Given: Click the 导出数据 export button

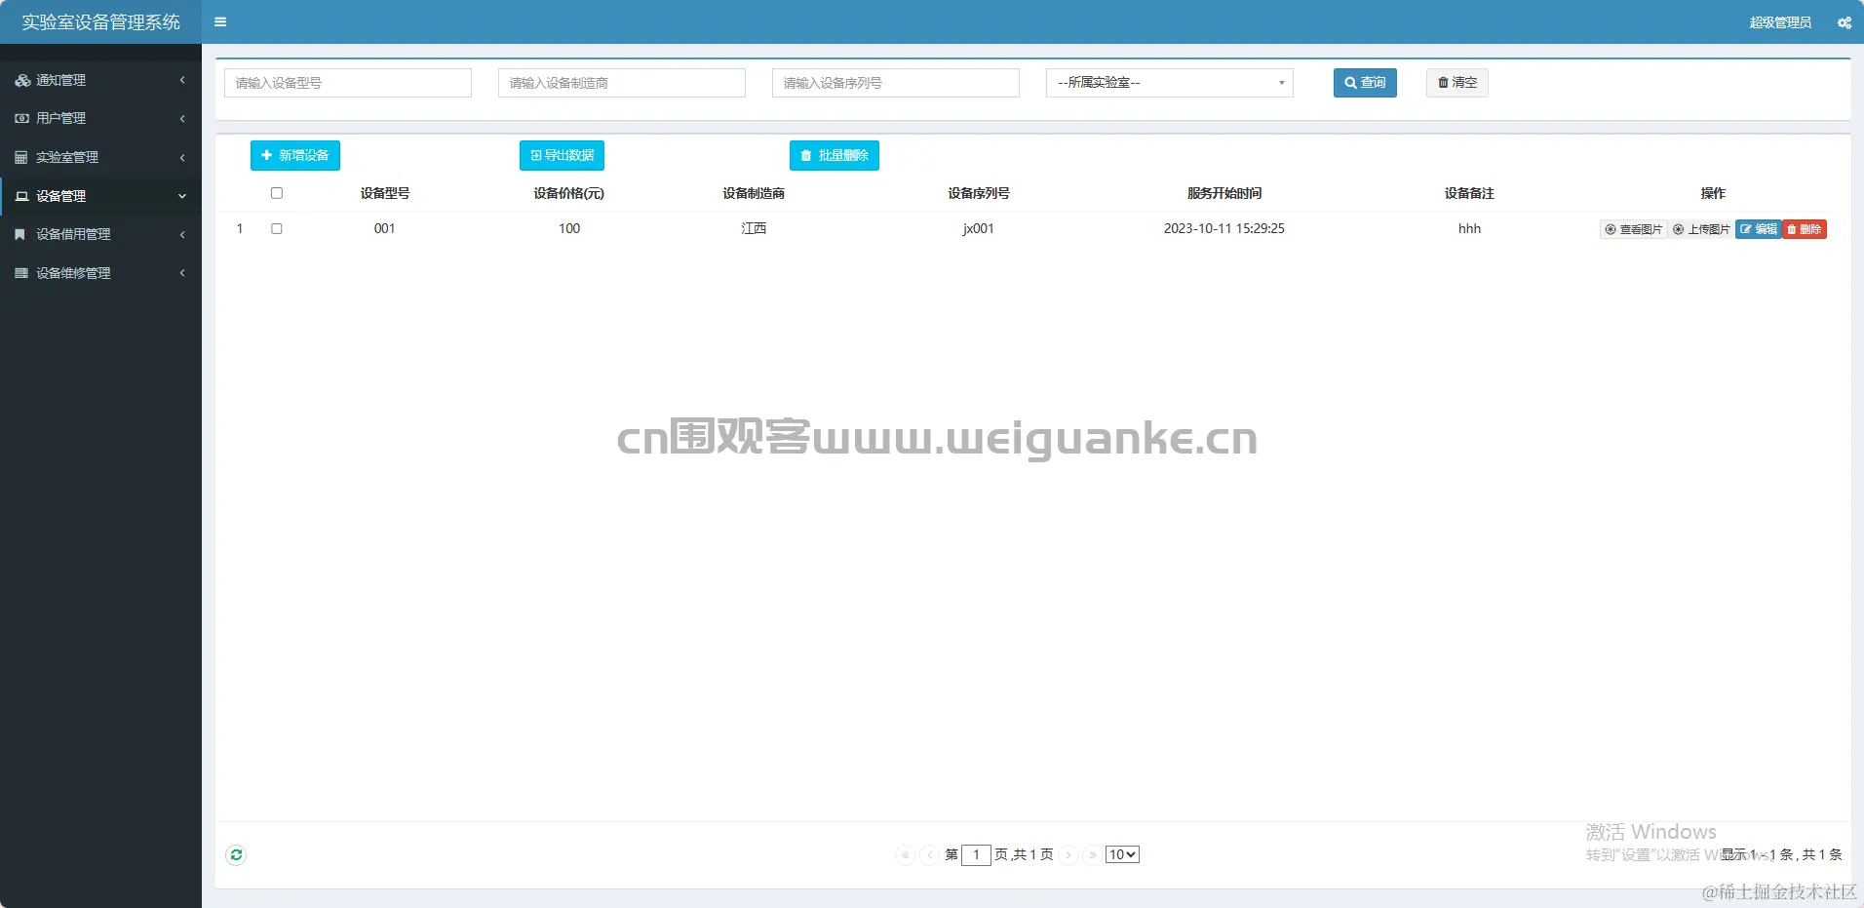Looking at the screenshot, I should coord(562,155).
